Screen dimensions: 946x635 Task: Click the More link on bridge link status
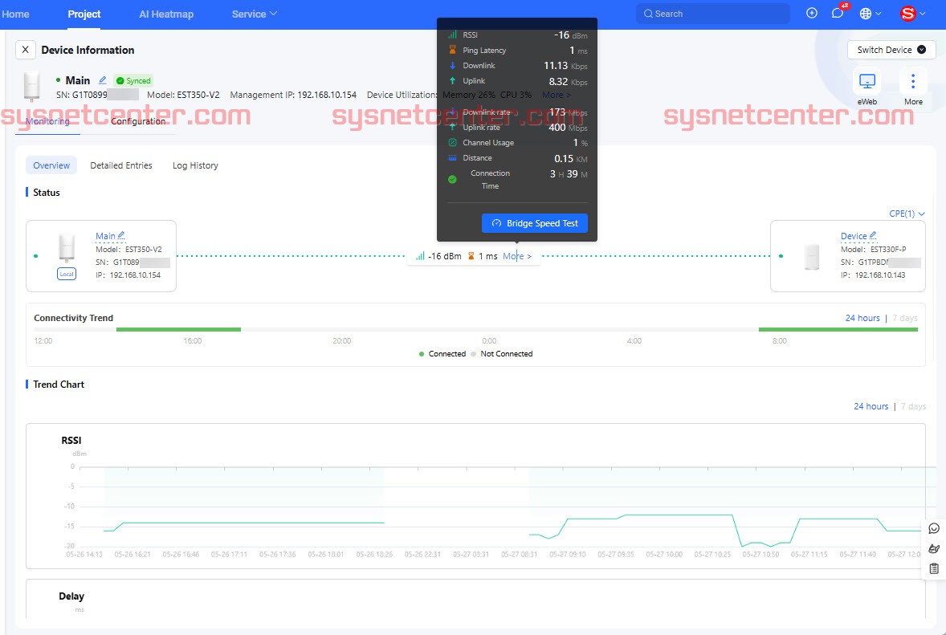(517, 256)
